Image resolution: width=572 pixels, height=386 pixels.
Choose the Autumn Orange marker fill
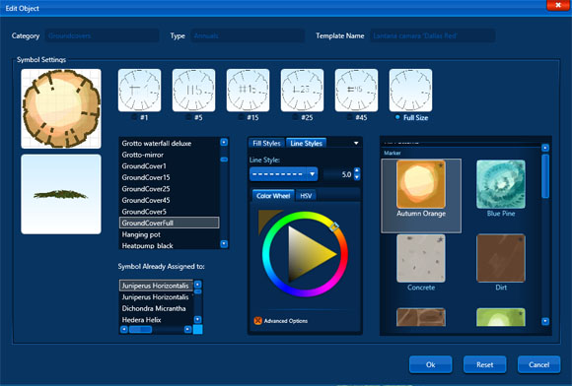point(421,196)
